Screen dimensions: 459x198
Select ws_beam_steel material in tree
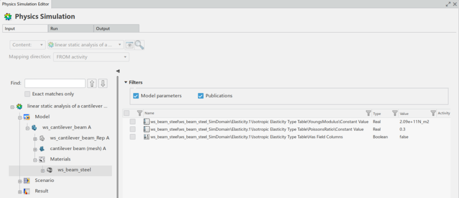tap(74, 170)
